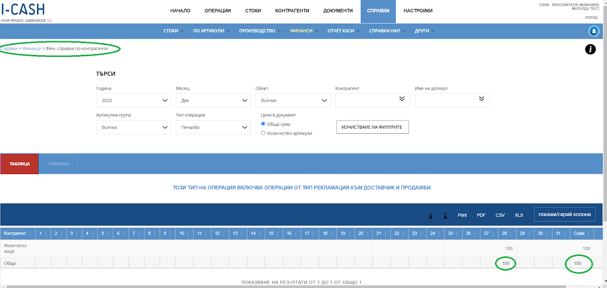Expand the ОТЧЕТ КАСИ submenu
This screenshot has height=288, width=607.
[x=343, y=31]
